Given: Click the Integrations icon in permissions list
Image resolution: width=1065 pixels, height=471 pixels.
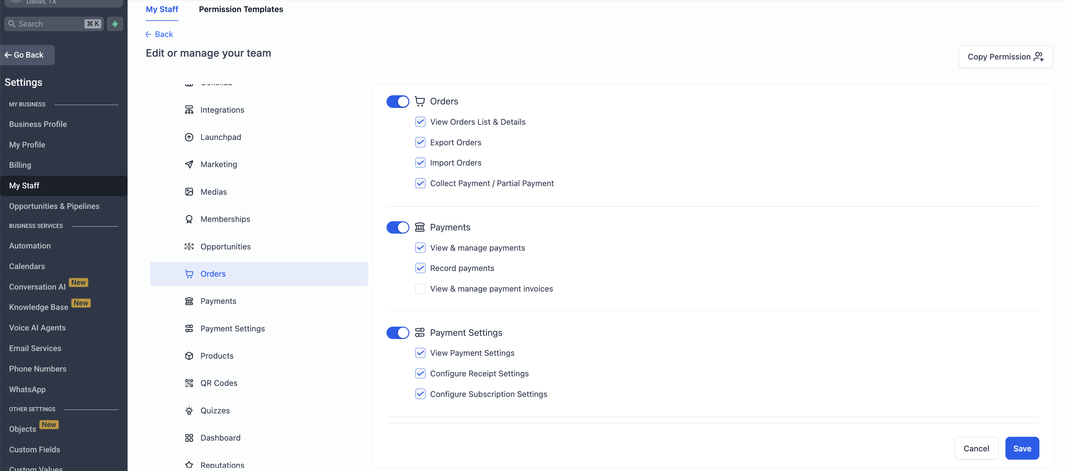Looking at the screenshot, I should [x=189, y=110].
